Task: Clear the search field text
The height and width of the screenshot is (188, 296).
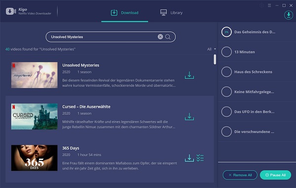Action: pyautogui.click(x=160, y=37)
